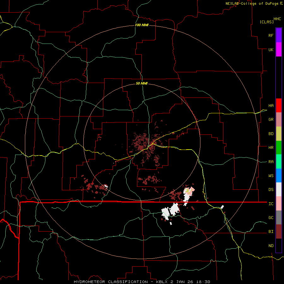Click the BI legend label
Image resolution: width=284 pixels, height=284 pixels.
(271, 232)
